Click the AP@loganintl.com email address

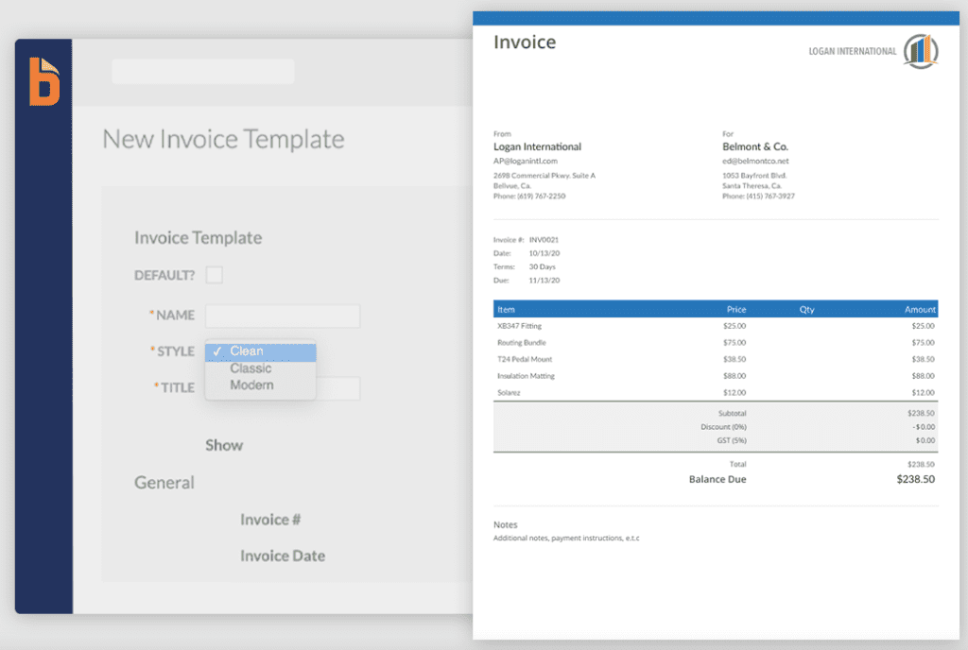(526, 162)
